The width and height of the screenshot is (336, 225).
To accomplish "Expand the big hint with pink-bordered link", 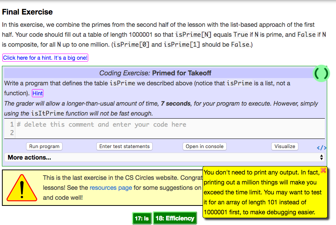I will [45, 58].
